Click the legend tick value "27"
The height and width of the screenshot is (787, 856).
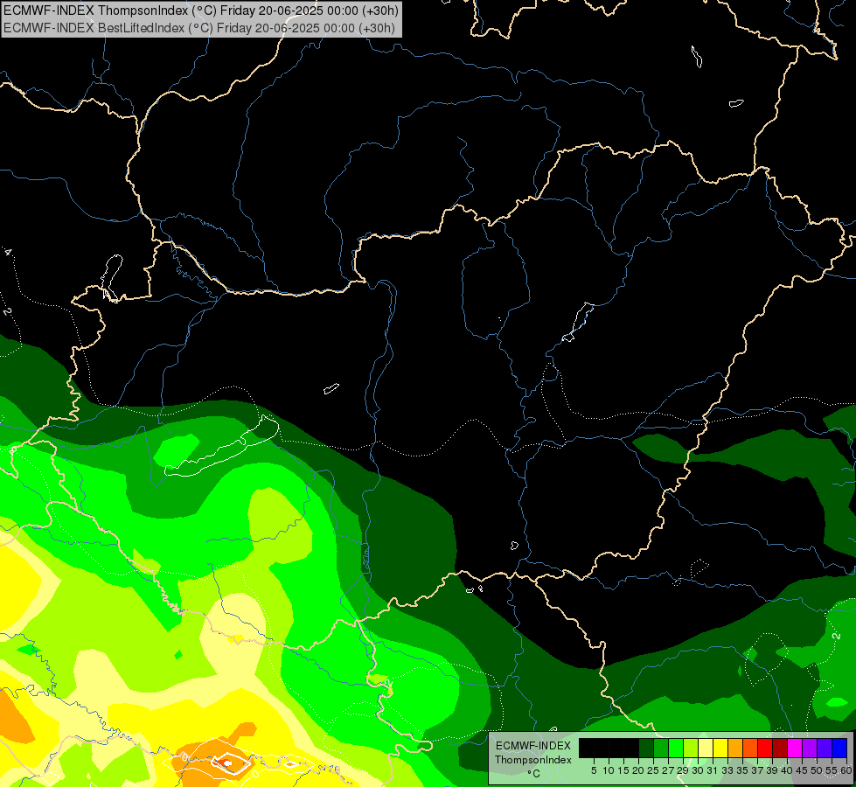[668, 770]
